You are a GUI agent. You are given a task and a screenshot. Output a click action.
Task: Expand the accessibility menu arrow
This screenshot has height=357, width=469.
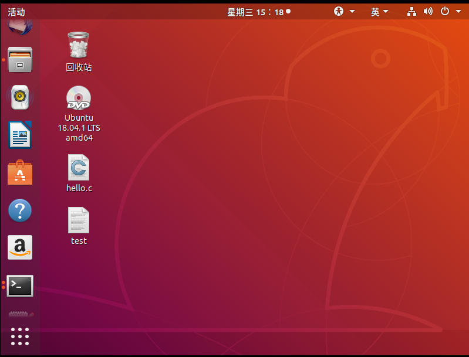coord(352,12)
